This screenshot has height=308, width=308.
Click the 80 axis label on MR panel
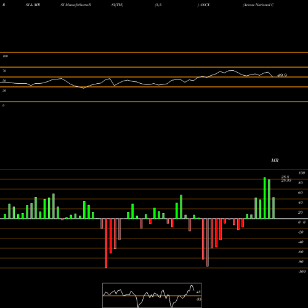point(301,183)
